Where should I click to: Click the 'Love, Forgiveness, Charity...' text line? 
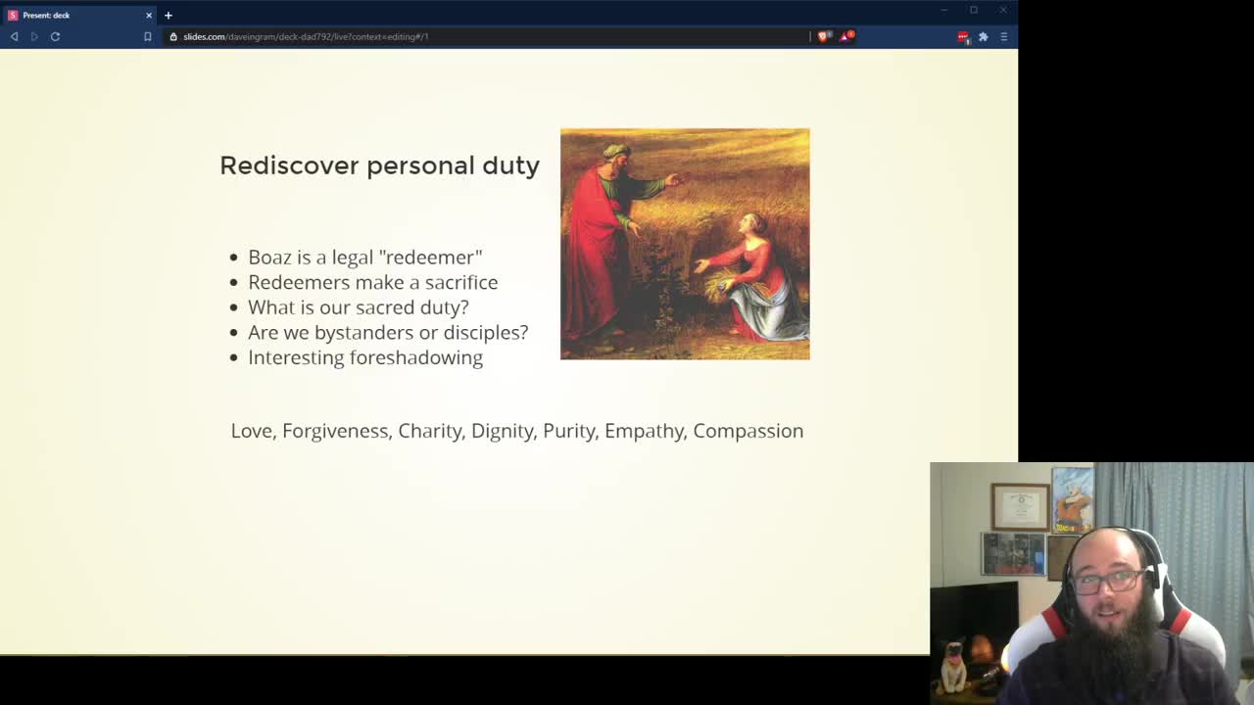(x=517, y=431)
